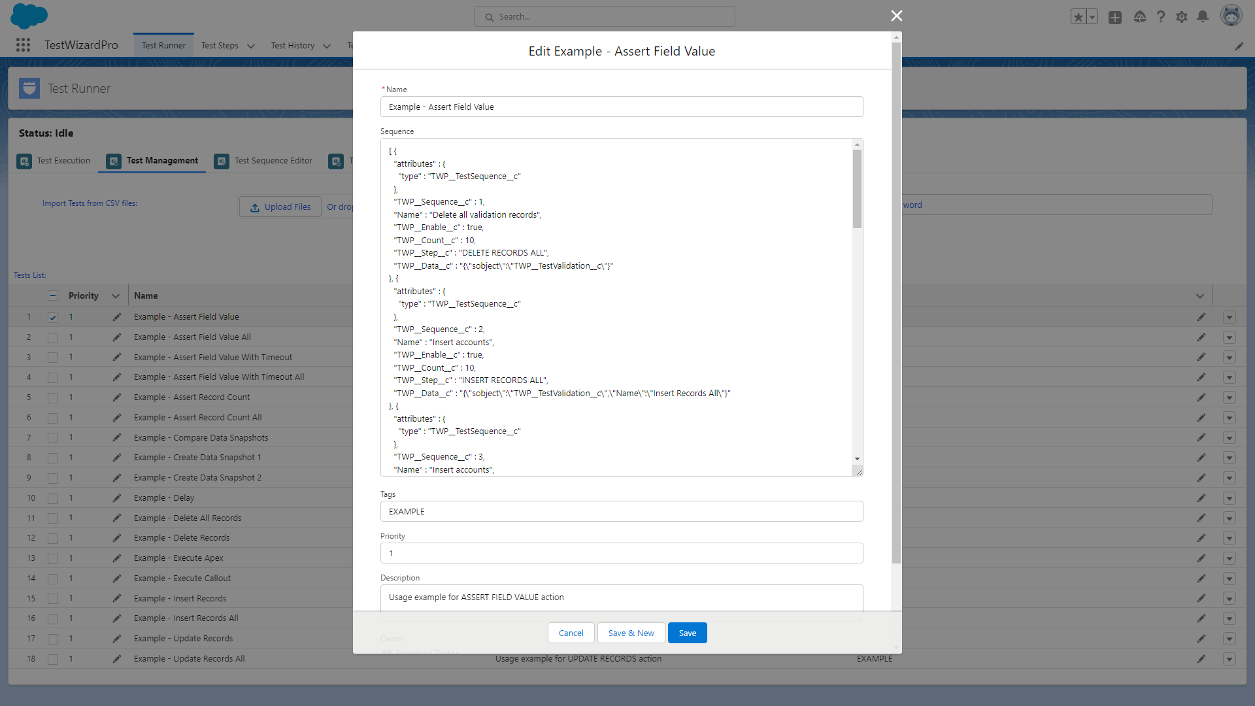Click the edit pencil on Example - Delay row

coord(117,497)
